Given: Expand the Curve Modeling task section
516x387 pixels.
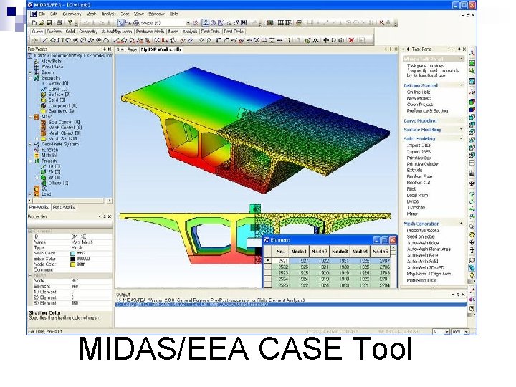Looking at the screenshot, I should click(x=461, y=120).
